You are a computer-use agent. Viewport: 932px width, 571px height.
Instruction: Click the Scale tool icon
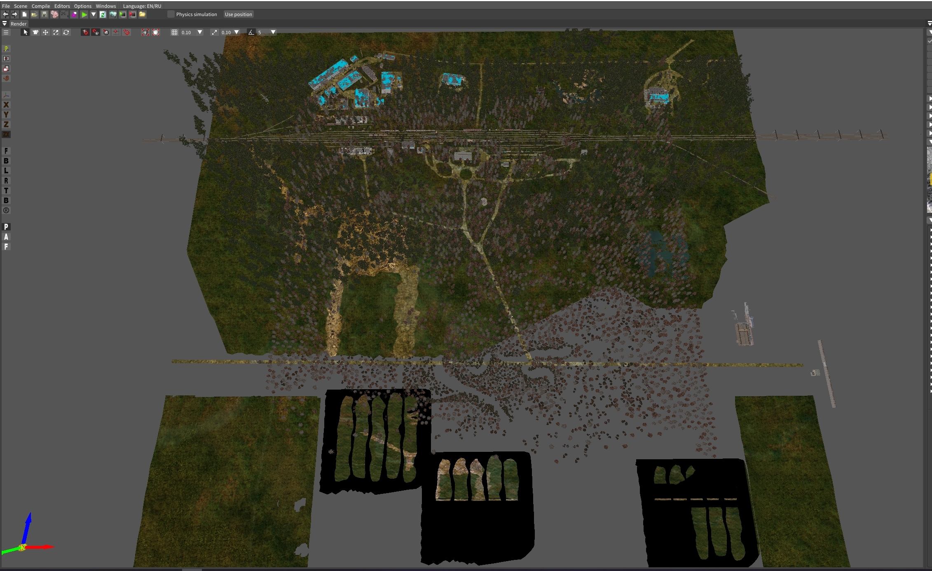56,32
